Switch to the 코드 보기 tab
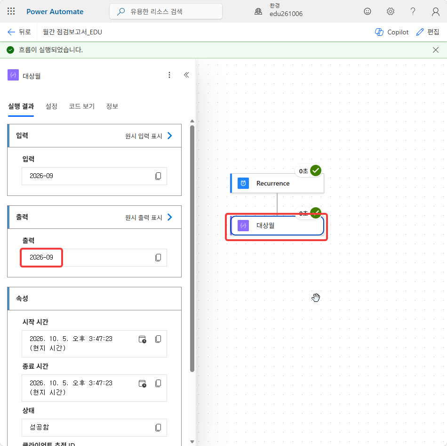 [x=81, y=106]
